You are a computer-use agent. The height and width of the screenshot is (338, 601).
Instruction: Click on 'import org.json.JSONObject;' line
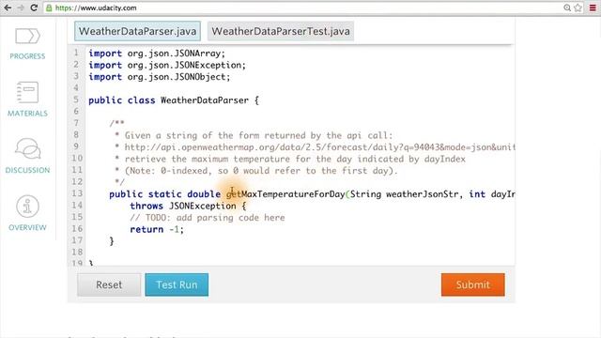point(160,77)
